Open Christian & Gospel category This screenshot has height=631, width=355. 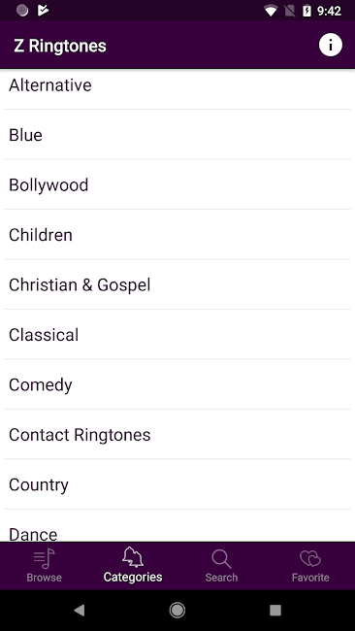coord(177,284)
